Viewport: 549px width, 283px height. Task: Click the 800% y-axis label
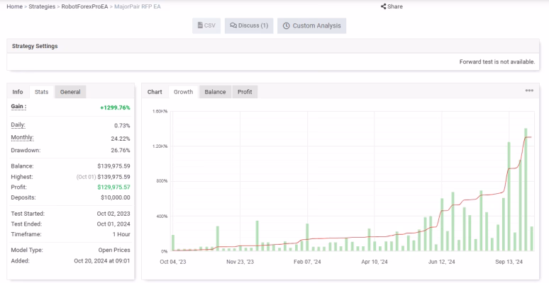(162, 181)
